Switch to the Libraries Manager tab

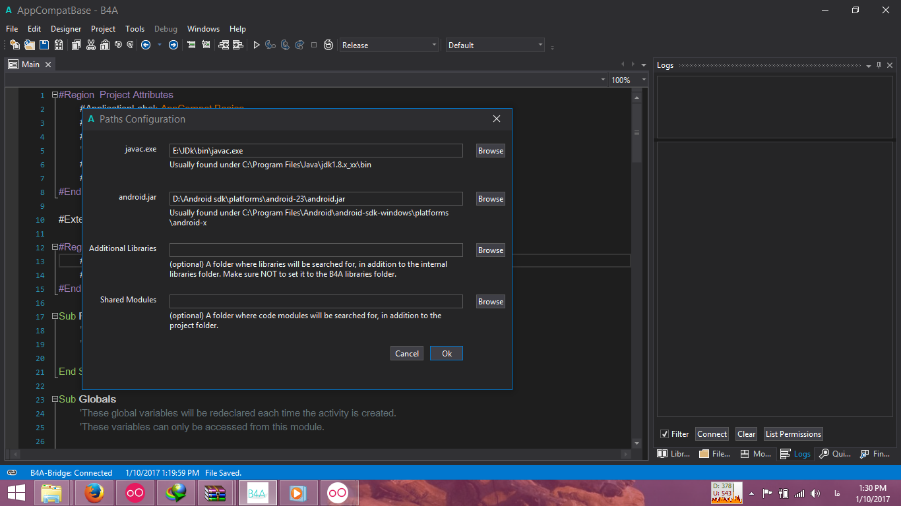673,454
